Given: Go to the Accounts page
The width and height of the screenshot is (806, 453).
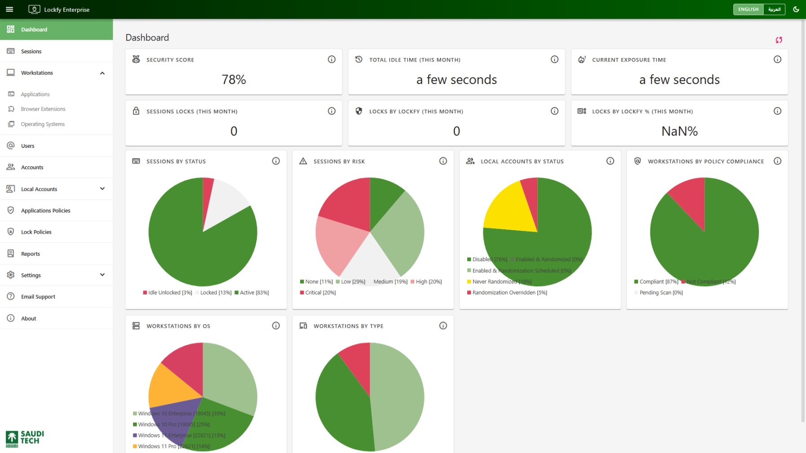Looking at the screenshot, I should [56, 167].
